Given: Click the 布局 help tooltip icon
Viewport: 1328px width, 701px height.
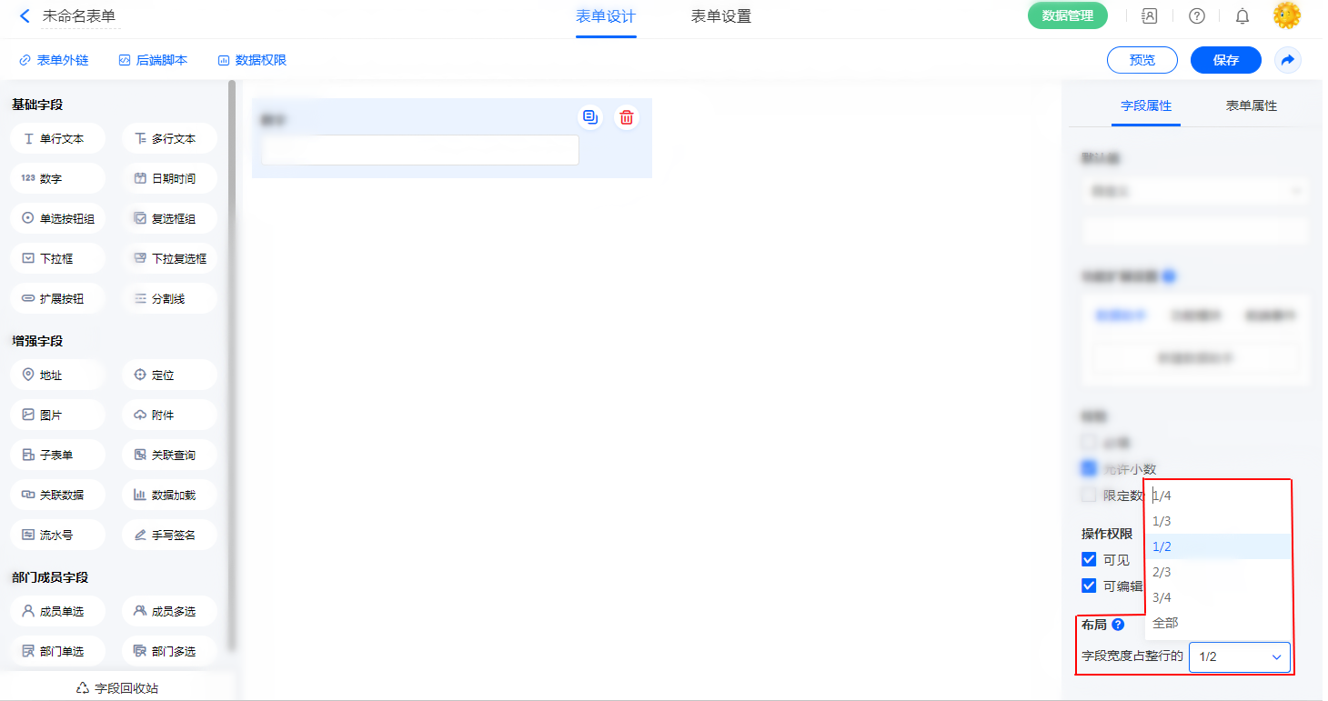Looking at the screenshot, I should pos(1118,625).
